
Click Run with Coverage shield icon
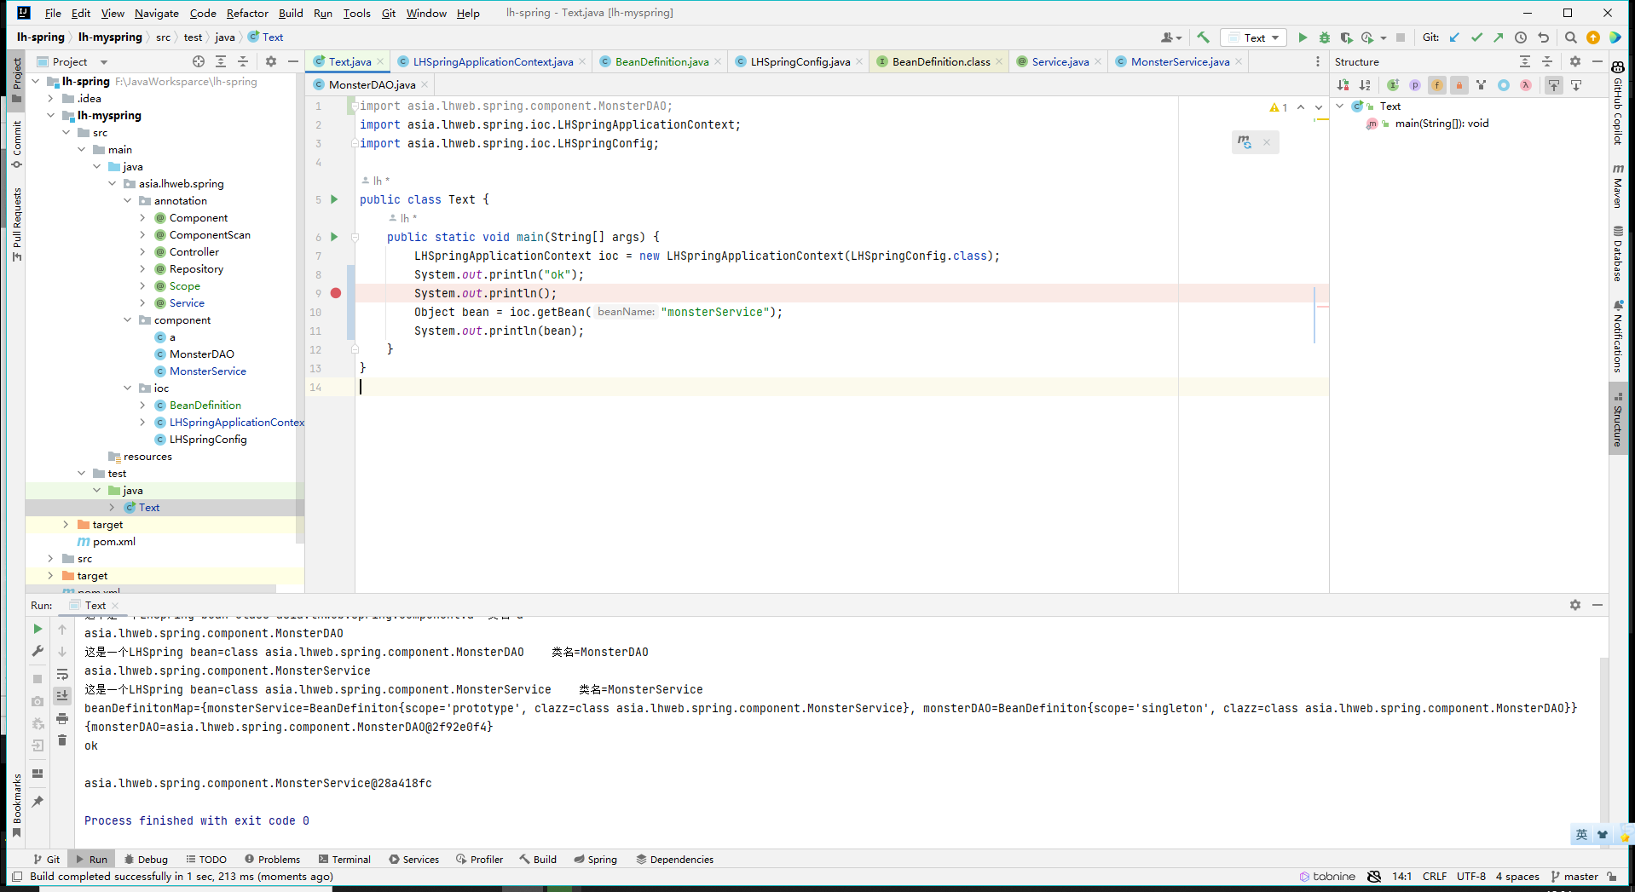(x=1346, y=37)
